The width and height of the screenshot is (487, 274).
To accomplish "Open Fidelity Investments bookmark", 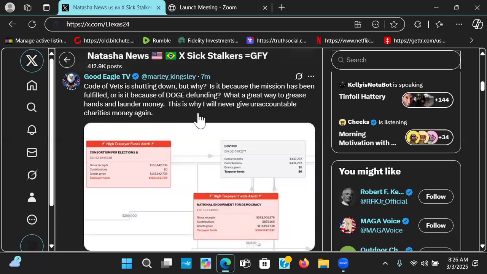I will [208, 40].
